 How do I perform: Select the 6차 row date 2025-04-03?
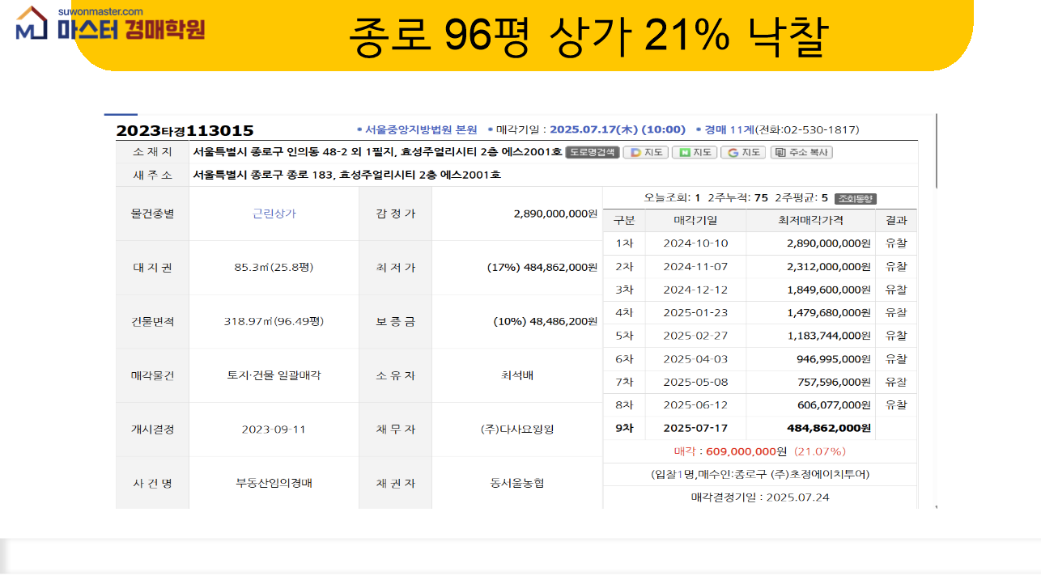(x=695, y=358)
